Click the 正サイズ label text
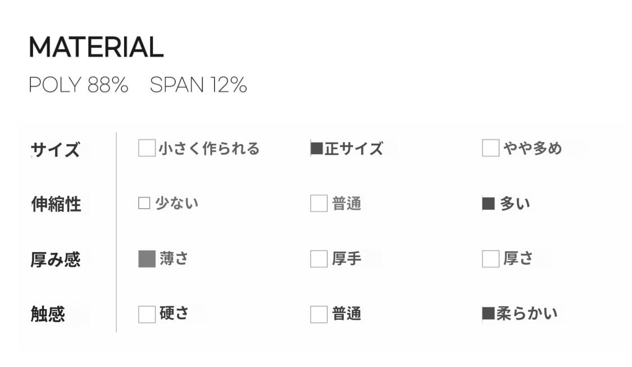This screenshot has height=367, width=632. tap(354, 149)
